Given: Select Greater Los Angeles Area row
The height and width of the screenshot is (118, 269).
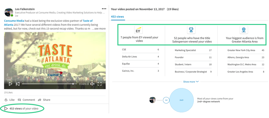Looking at the screenshot, I should tap(246, 72).
